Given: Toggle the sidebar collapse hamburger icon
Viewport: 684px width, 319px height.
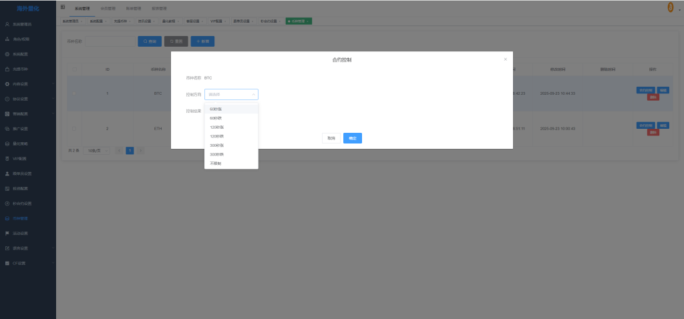Looking at the screenshot, I should pos(63,7).
